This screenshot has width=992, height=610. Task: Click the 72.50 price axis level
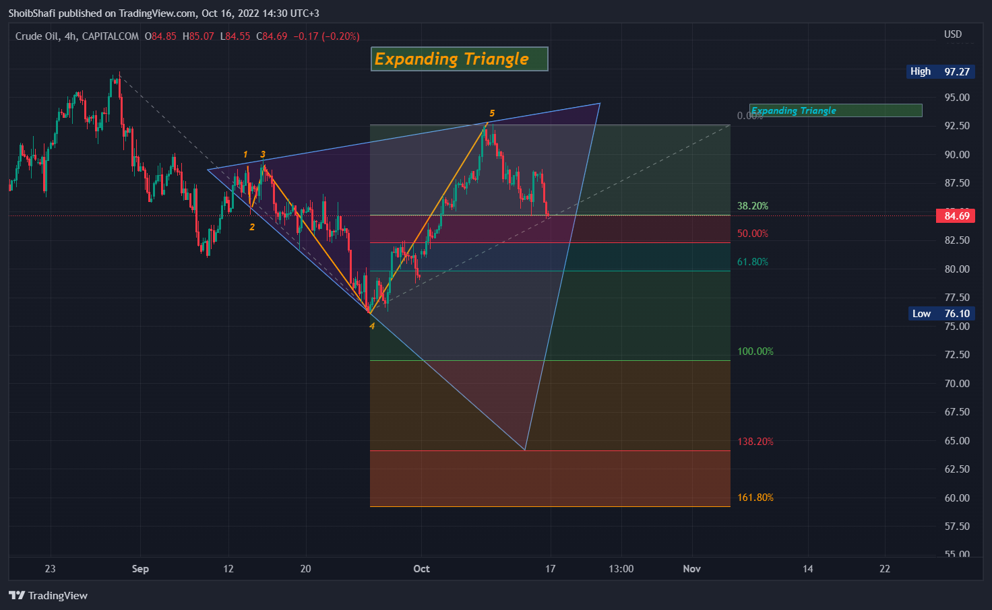click(957, 355)
